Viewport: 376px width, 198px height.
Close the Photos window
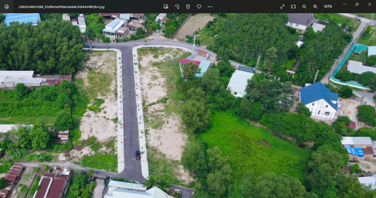coord(370,4)
